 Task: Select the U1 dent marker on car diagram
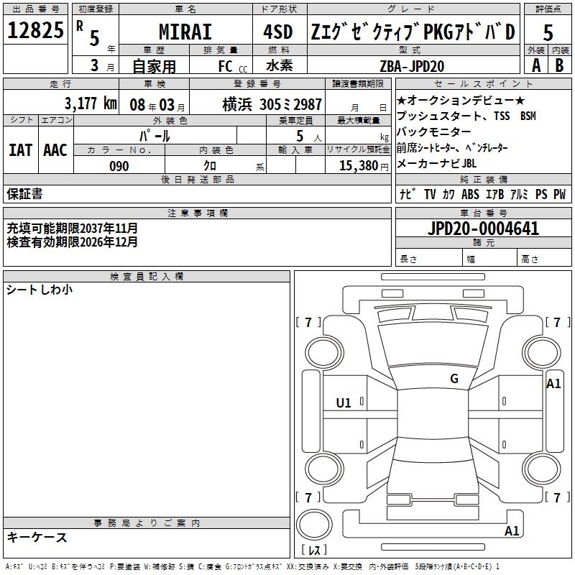(344, 403)
